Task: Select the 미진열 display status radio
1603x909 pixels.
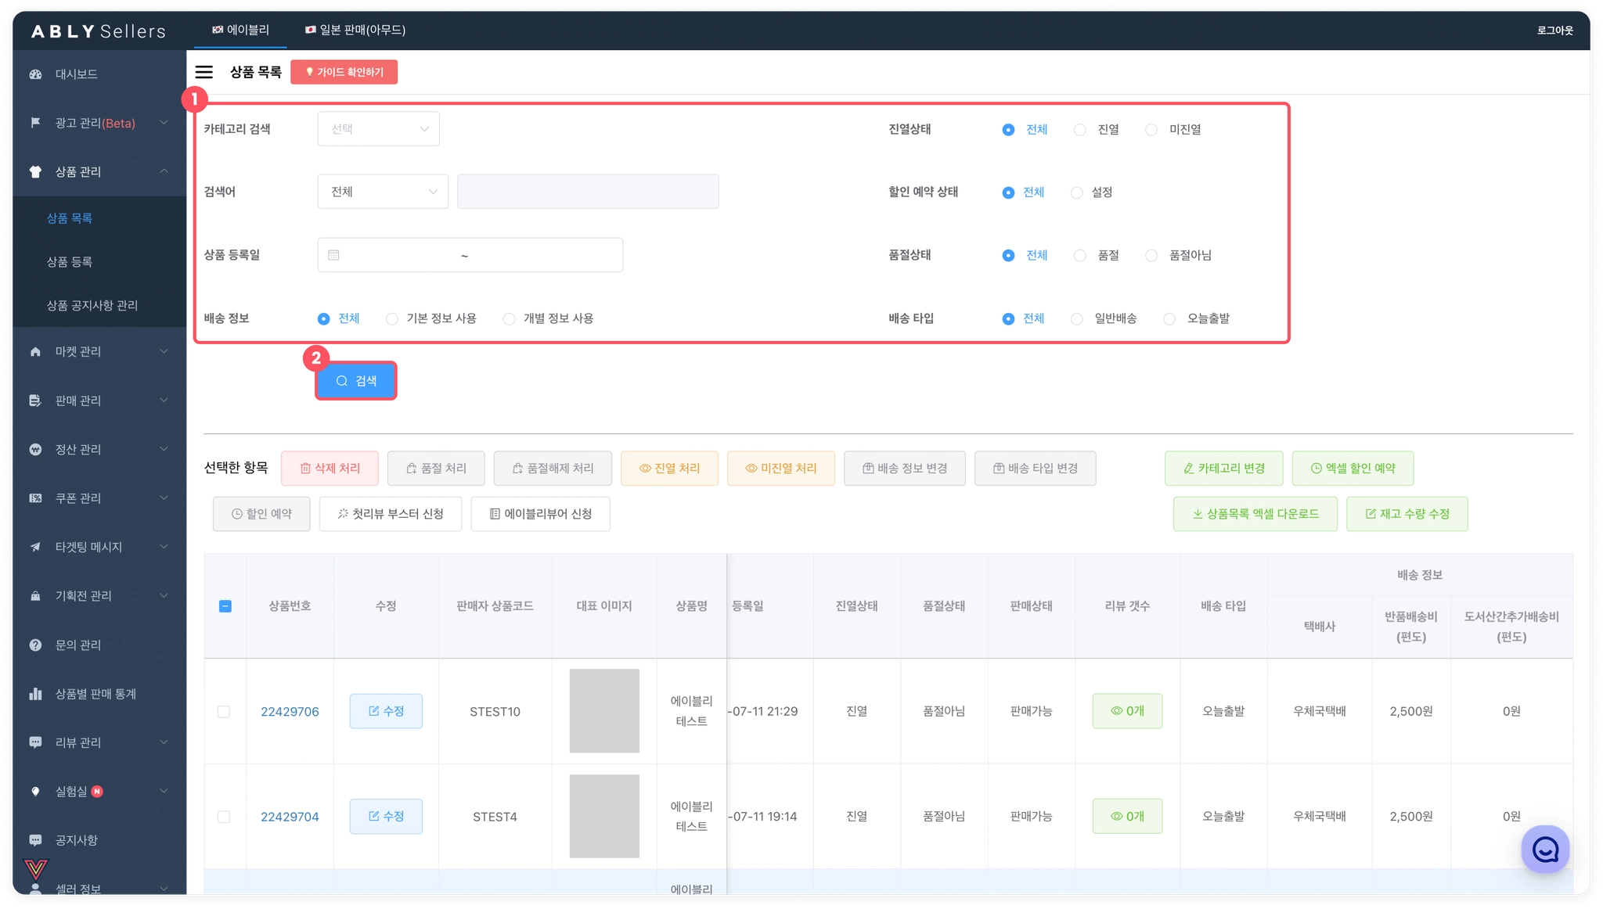Action: (1151, 130)
